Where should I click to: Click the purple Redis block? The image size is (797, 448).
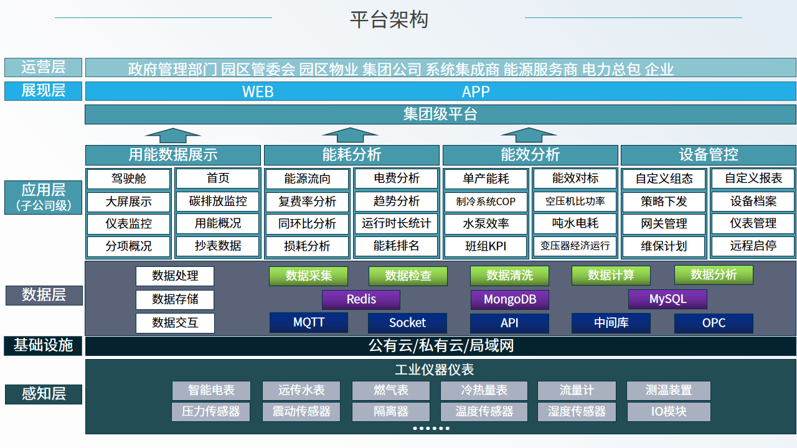pos(361,299)
